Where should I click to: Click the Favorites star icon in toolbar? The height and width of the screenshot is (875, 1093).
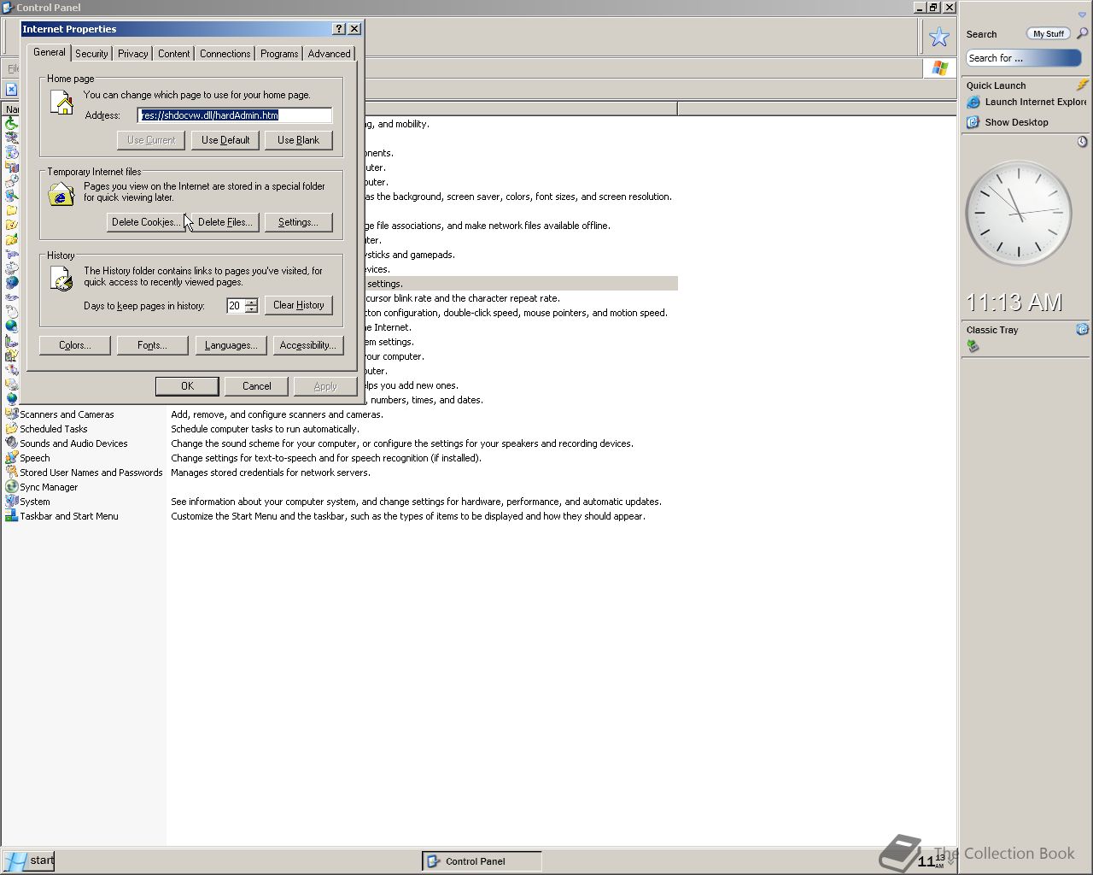pos(938,37)
